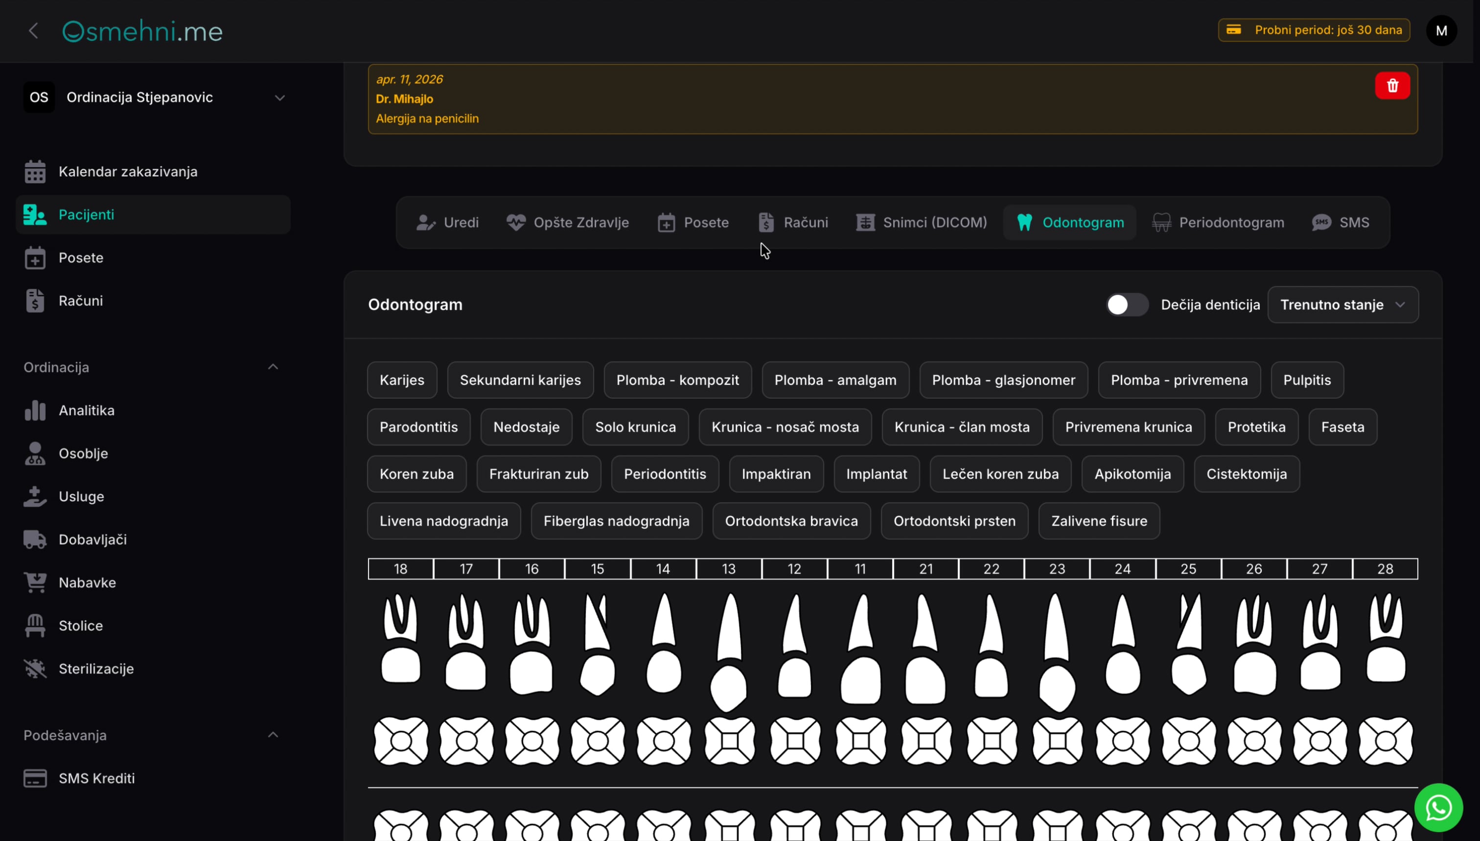Open SMS Krediti in the sidebar

point(153,778)
